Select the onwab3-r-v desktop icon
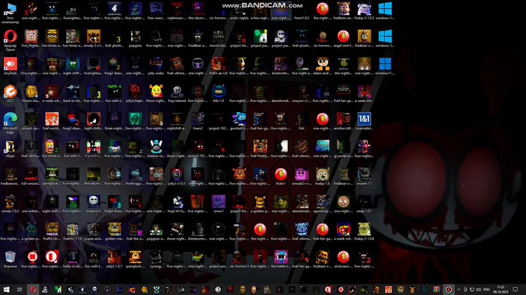 [302, 176]
